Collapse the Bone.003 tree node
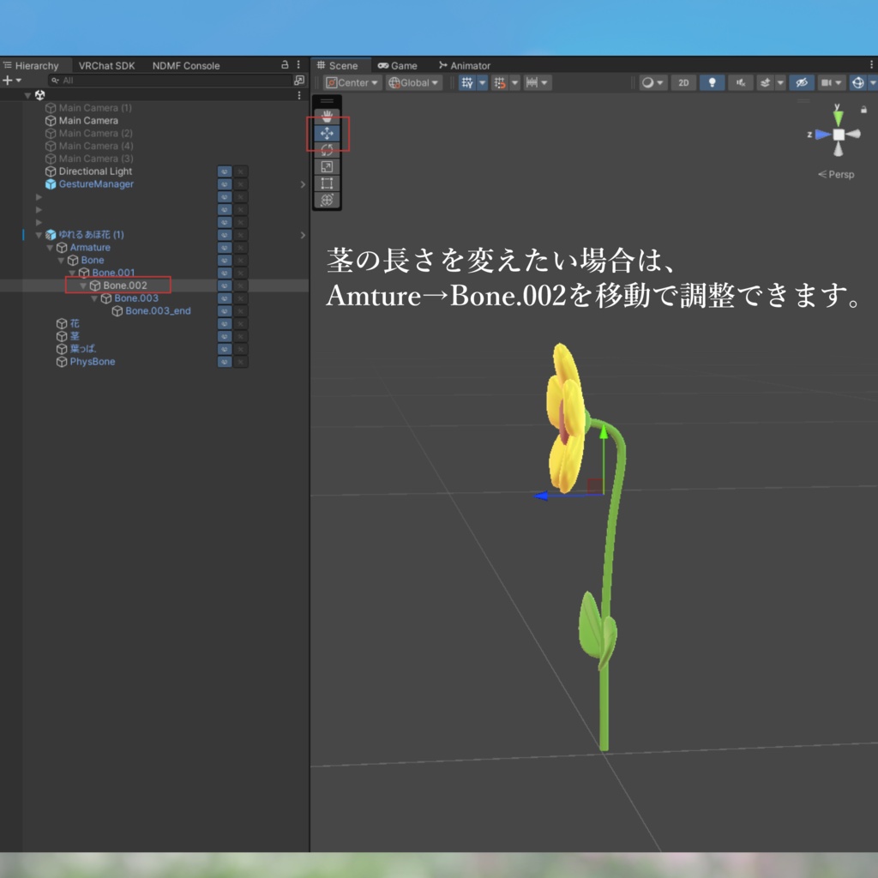 [94, 298]
